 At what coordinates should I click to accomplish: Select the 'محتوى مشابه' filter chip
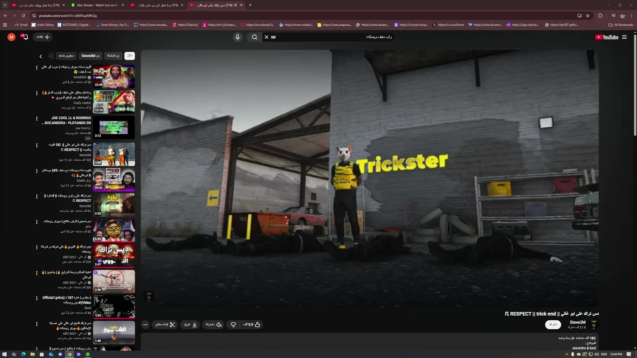(x=66, y=56)
